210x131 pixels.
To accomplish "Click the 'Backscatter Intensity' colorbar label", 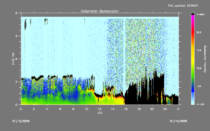I will click(x=205, y=59).
